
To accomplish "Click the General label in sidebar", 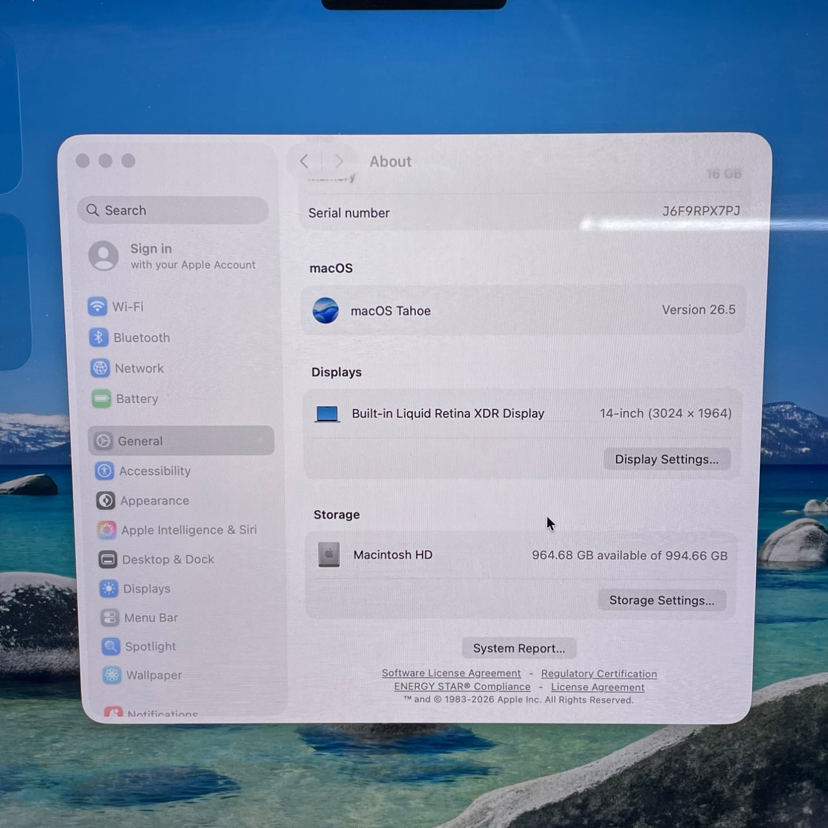I will [x=140, y=441].
